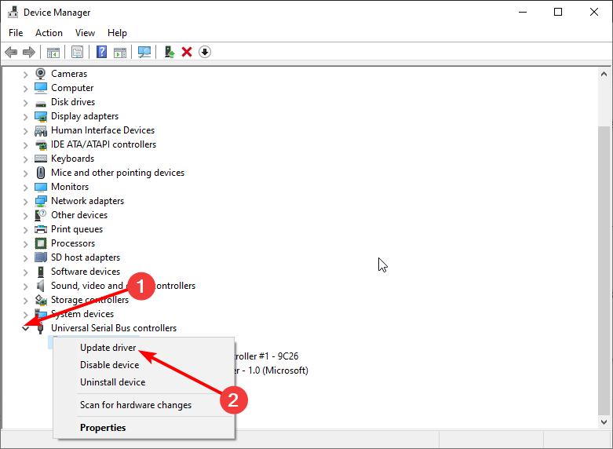Click the Display adapters icon
Screen dimensions: 613x449
coord(41,116)
